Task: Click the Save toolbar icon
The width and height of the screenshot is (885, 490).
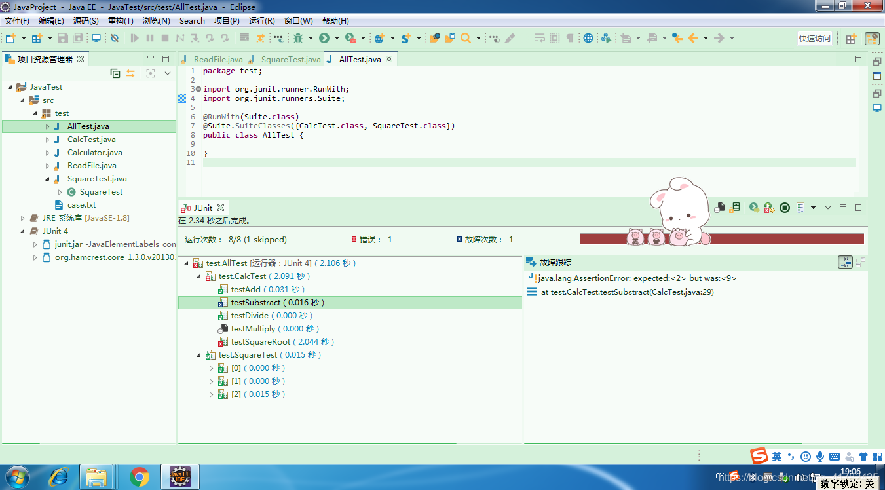Action: [x=63, y=38]
